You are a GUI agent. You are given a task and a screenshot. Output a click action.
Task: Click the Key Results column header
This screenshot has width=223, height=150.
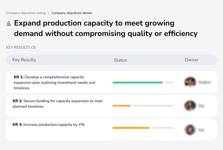click(x=24, y=60)
